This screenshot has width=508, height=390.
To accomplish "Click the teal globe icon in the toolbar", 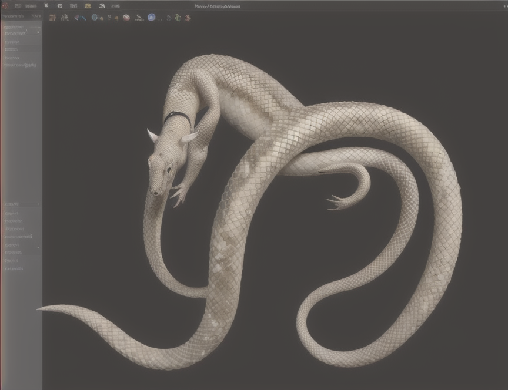I will pos(95,17).
